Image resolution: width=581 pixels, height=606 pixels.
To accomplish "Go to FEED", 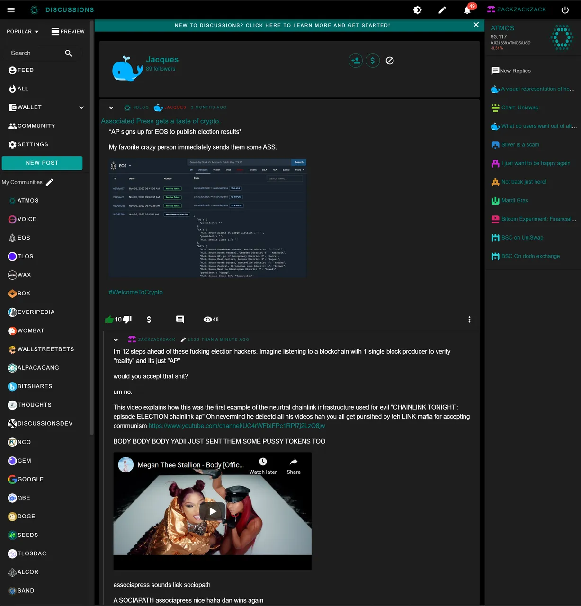I will [x=21, y=70].
